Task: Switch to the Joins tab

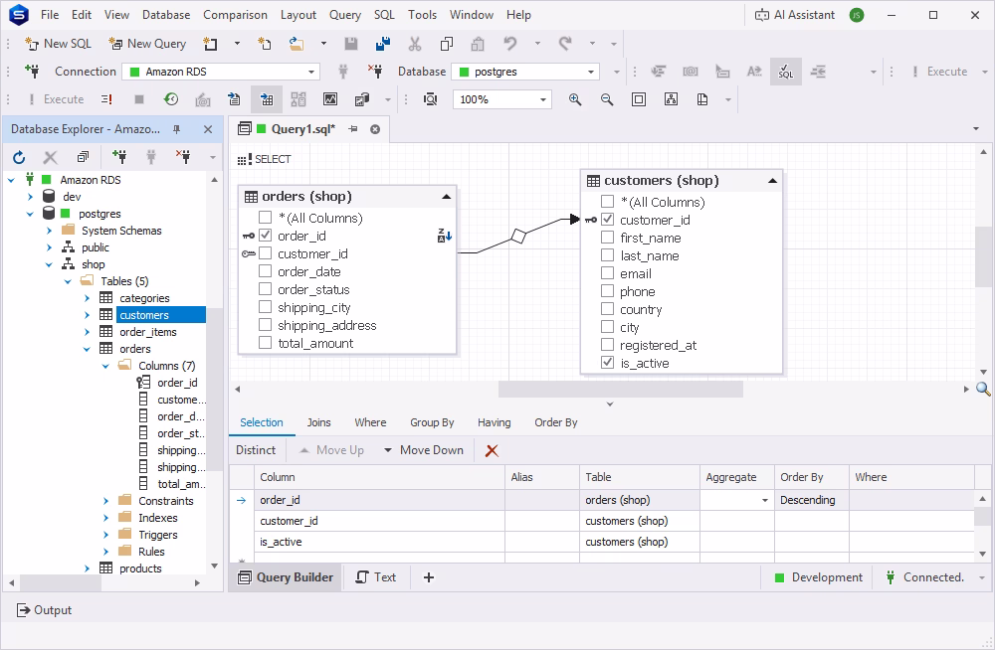Action: (318, 422)
